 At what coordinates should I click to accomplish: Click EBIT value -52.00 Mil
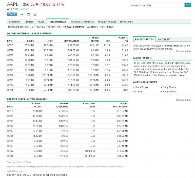tap(48, 90)
